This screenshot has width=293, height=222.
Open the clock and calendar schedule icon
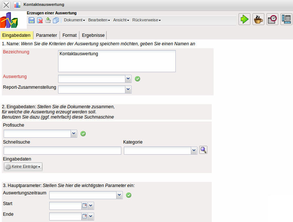tap(272, 19)
